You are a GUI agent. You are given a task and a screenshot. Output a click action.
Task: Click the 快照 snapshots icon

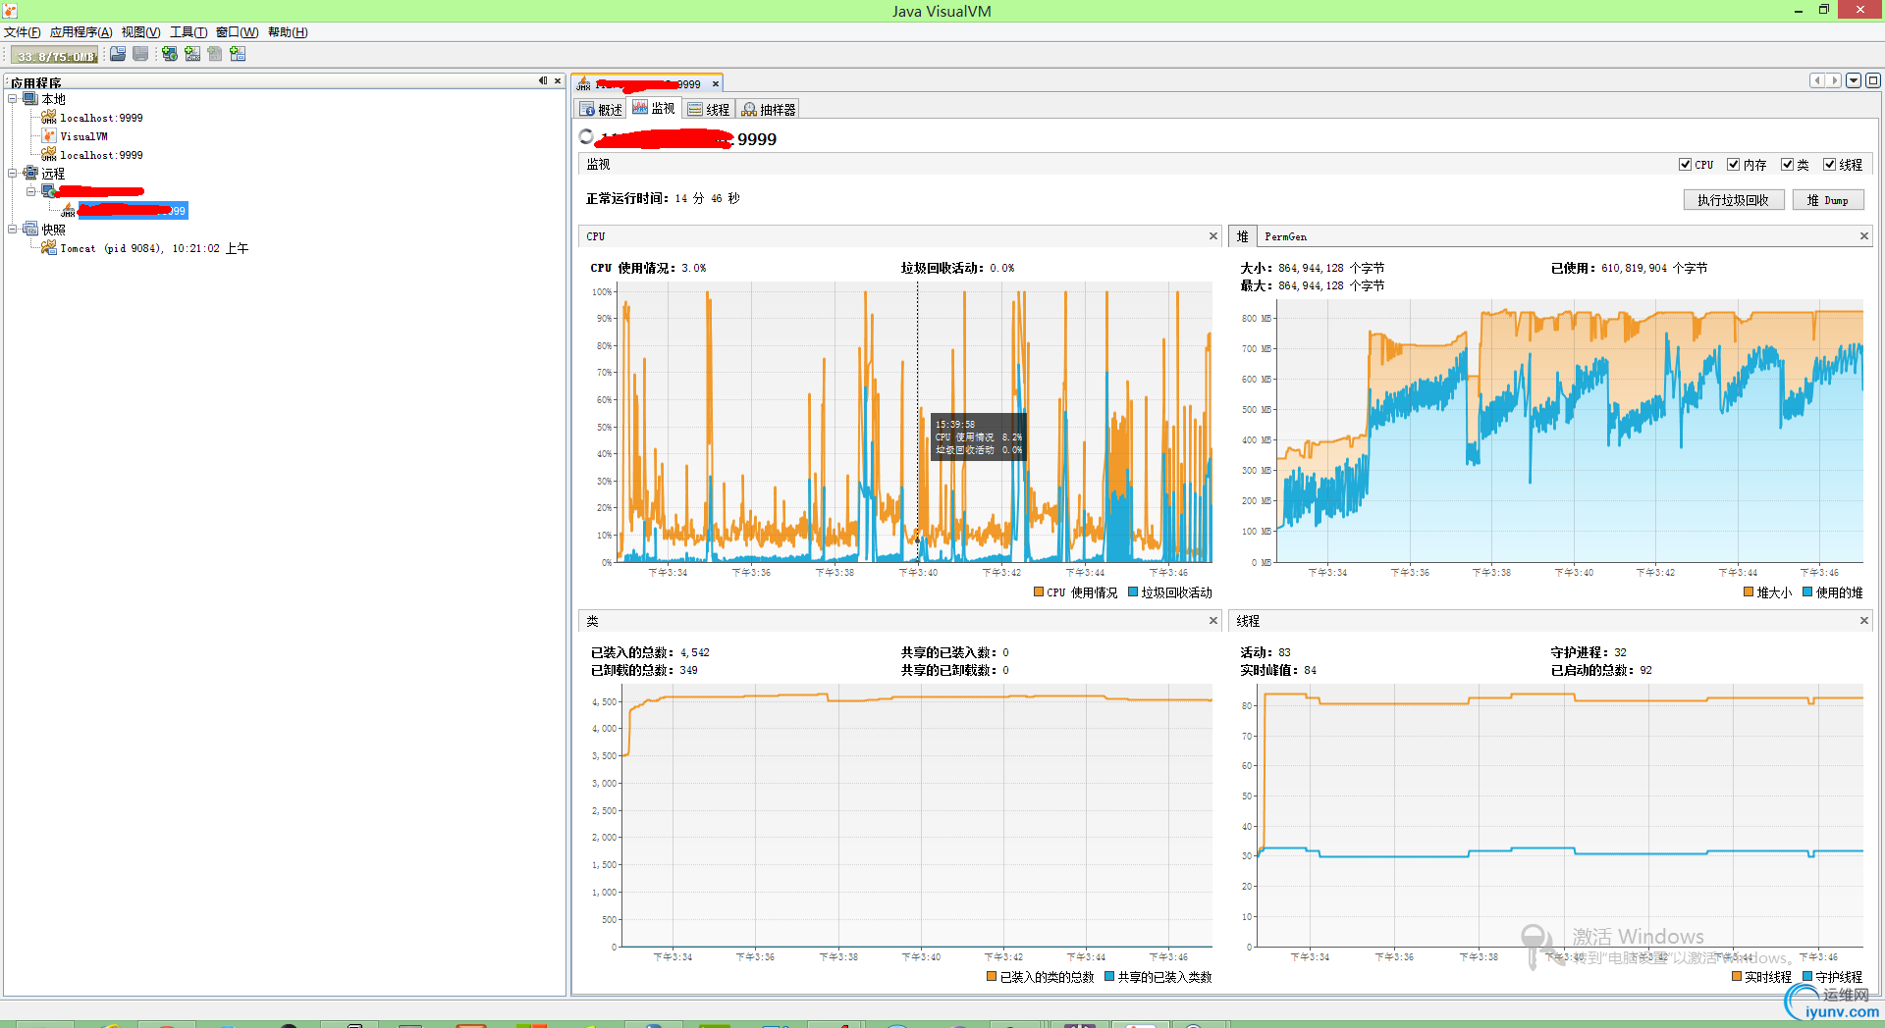click(30, 229)
